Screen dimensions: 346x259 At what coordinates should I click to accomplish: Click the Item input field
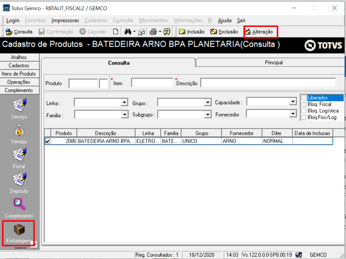pyautogui.click(x=152, y=83)
